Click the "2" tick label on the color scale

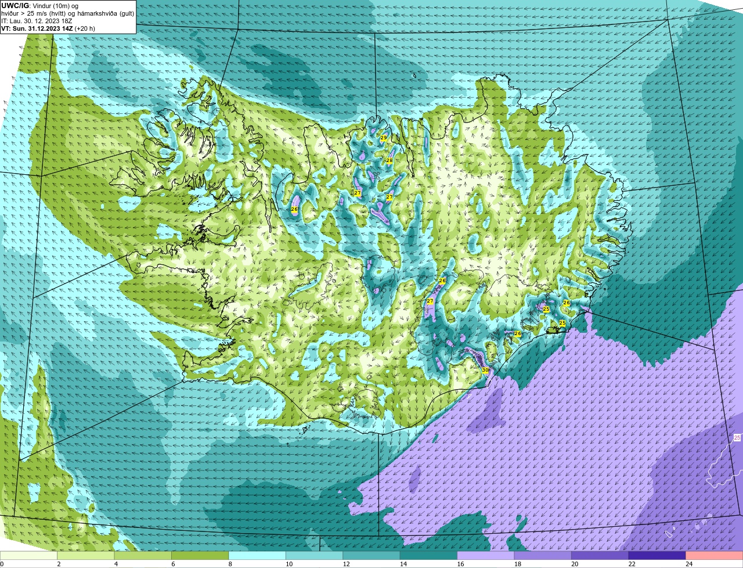click(59, 564)
